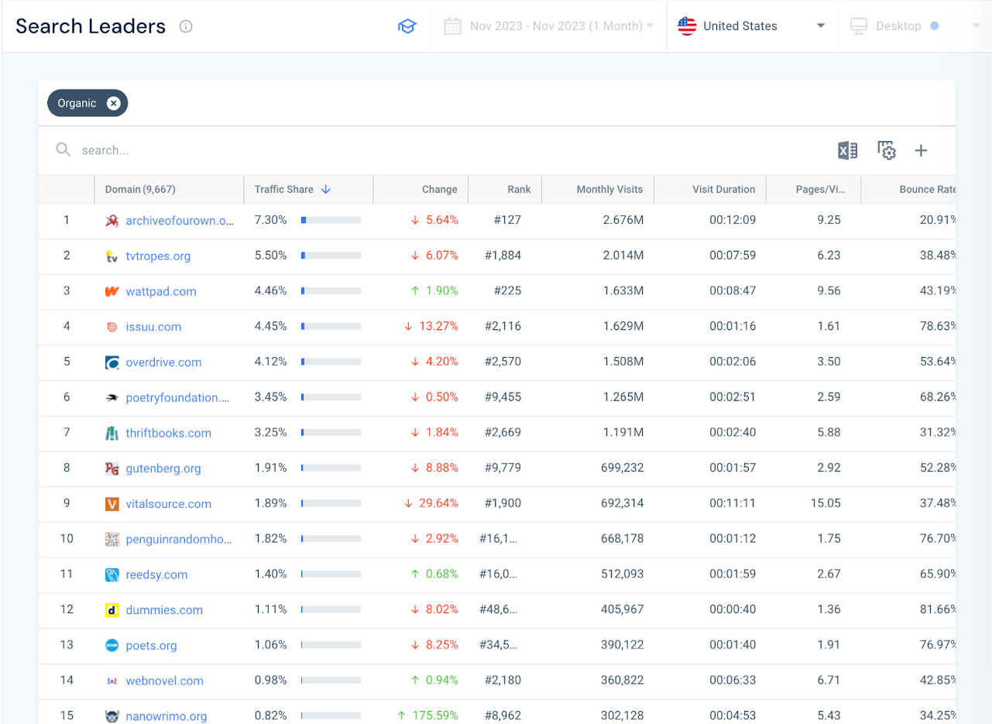Open the column settings icon
This screenshot has width=992, height=724.
[x=887, y=150]
